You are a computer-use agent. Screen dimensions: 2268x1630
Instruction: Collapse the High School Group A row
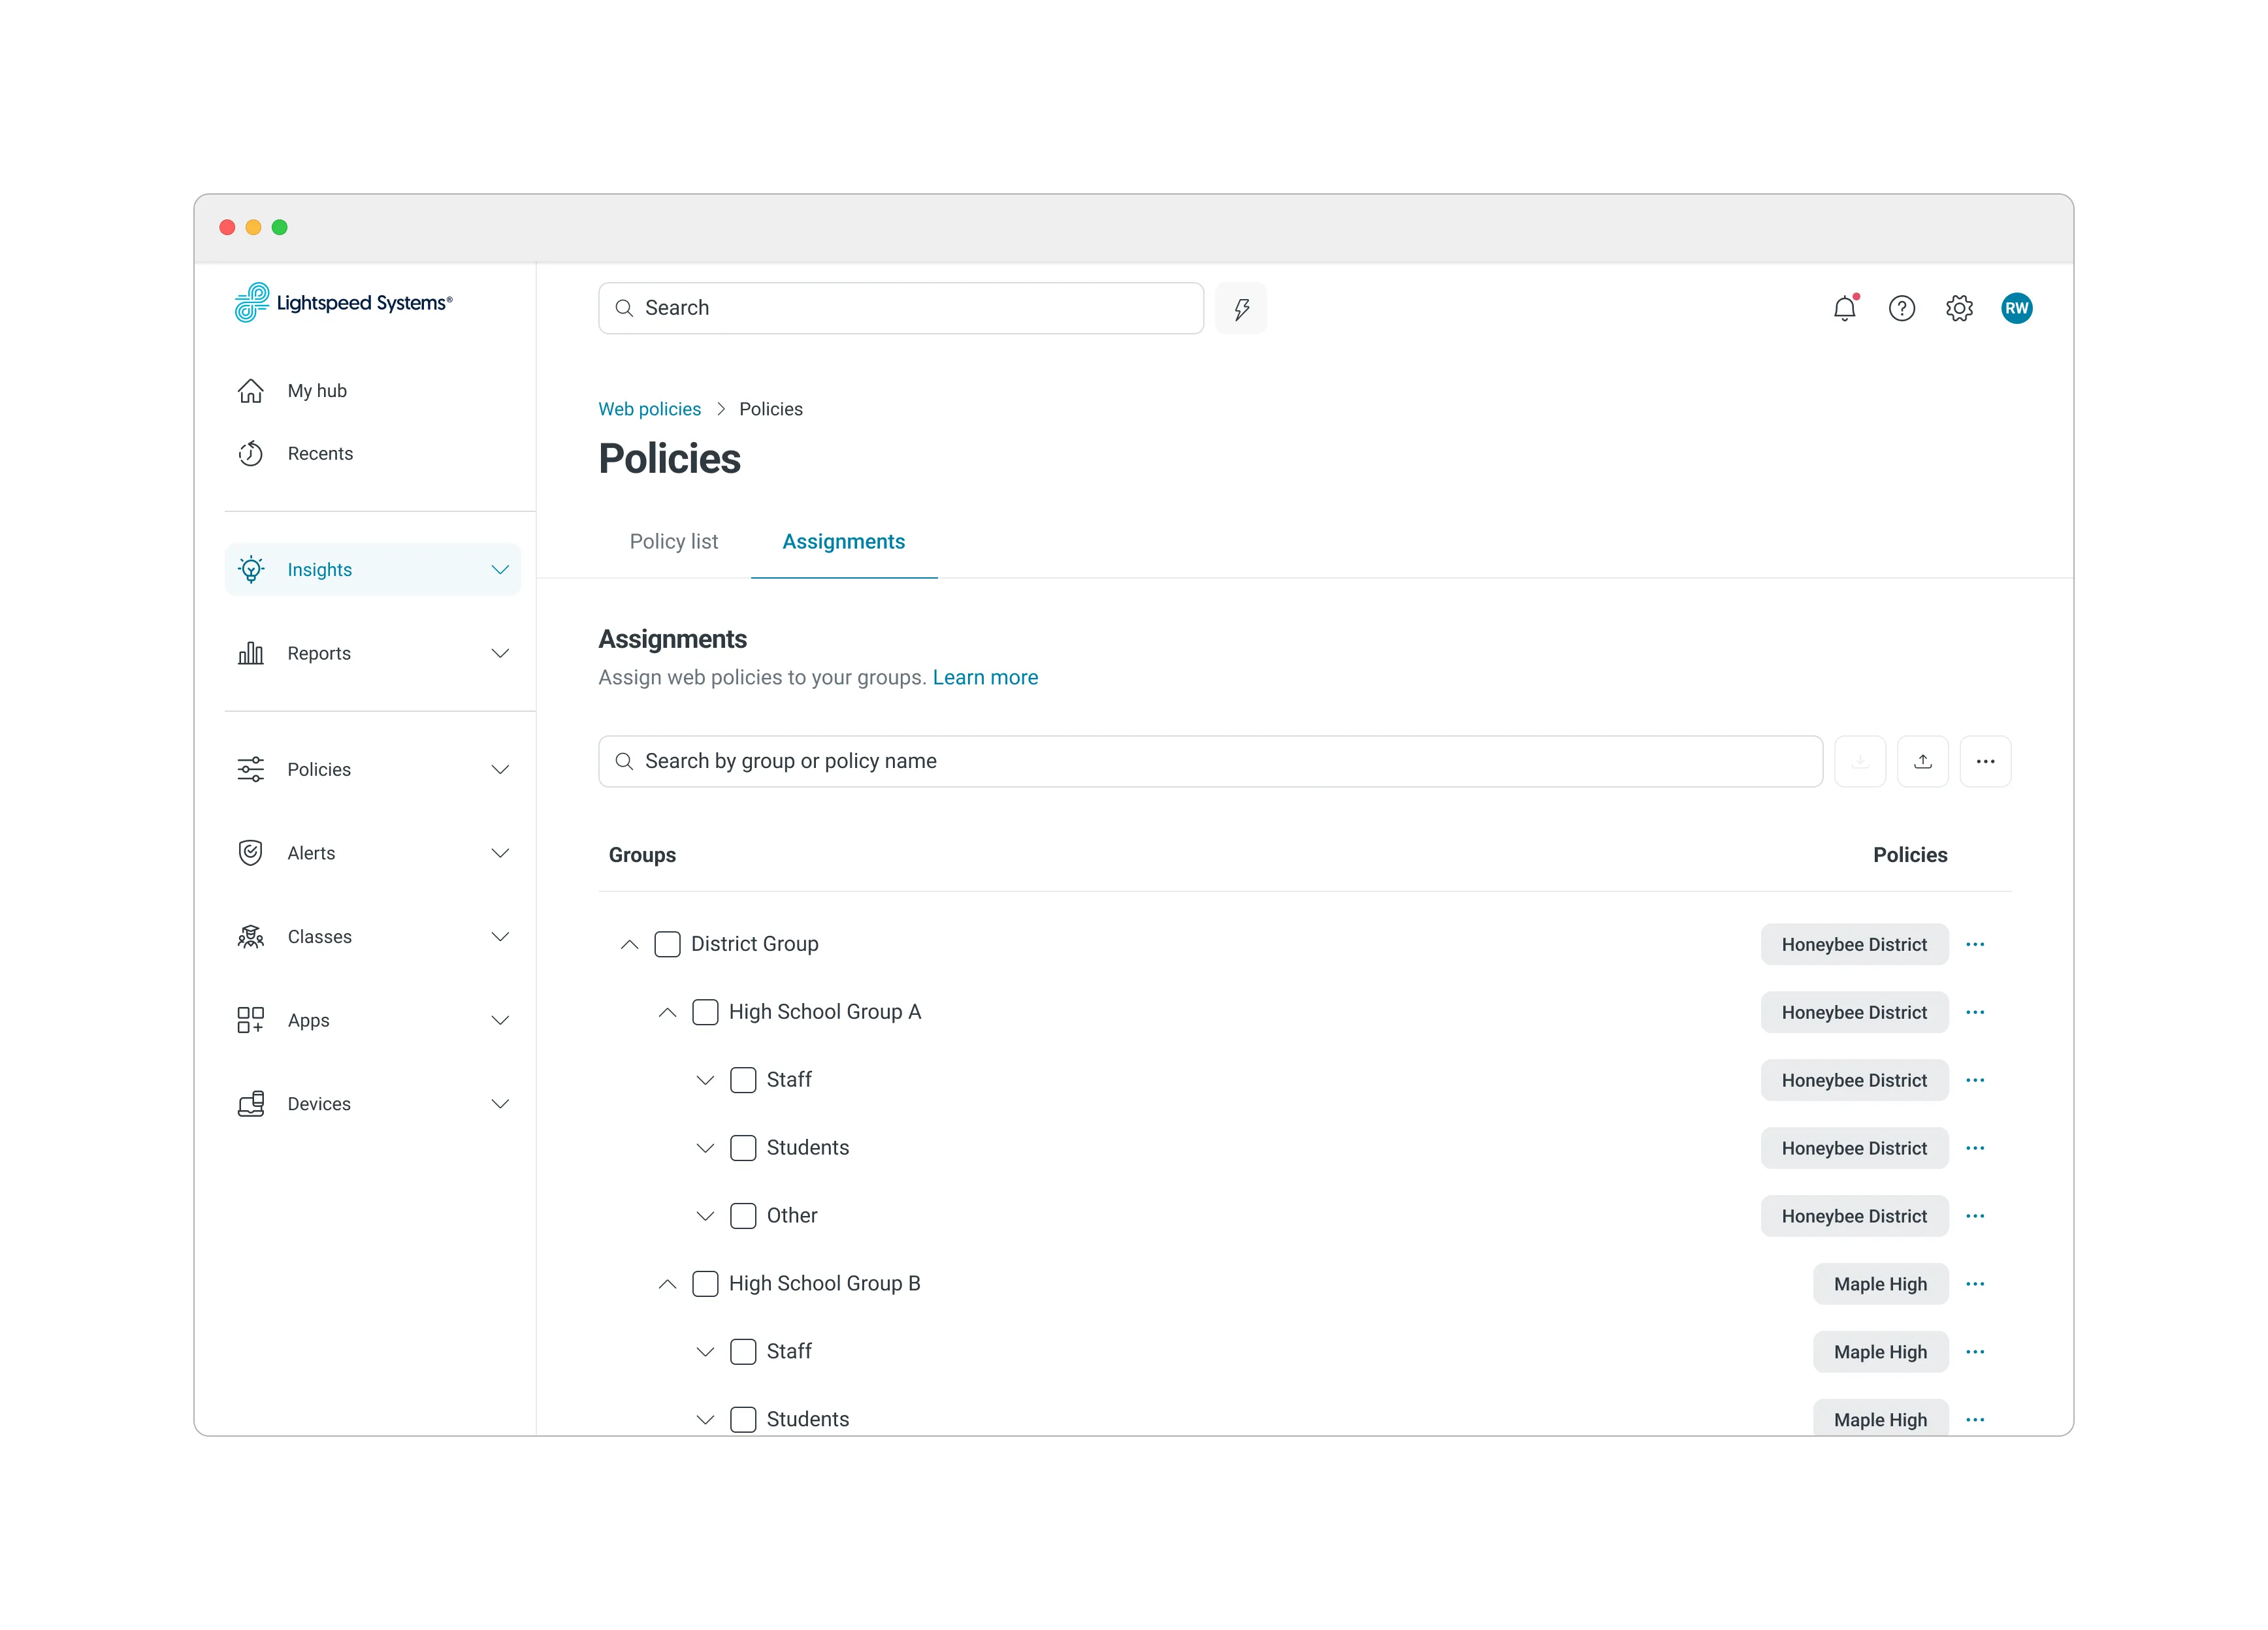tap(667, 1012)
